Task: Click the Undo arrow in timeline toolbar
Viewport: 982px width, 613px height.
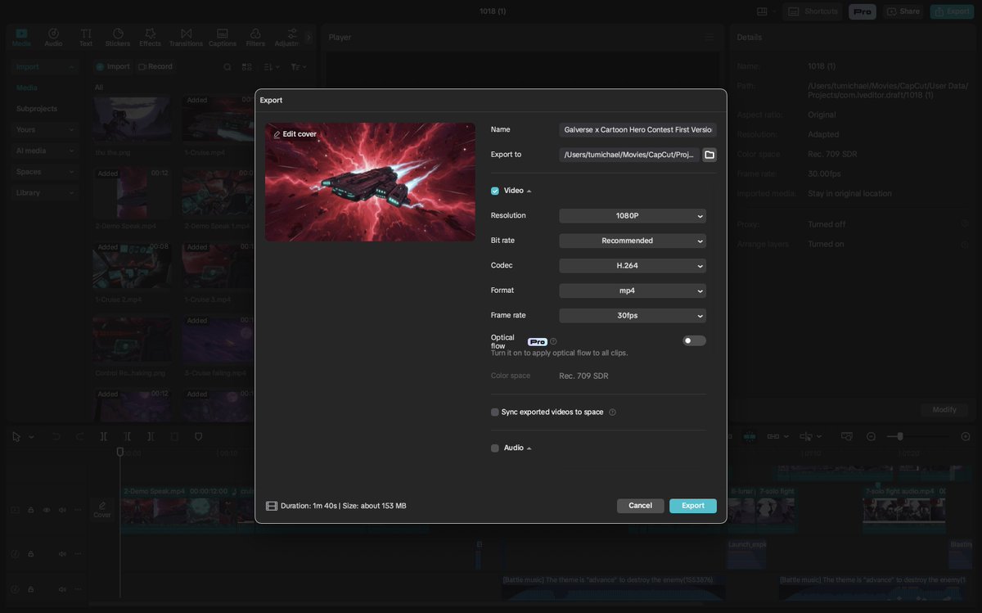Action: [x=56, y=437]
